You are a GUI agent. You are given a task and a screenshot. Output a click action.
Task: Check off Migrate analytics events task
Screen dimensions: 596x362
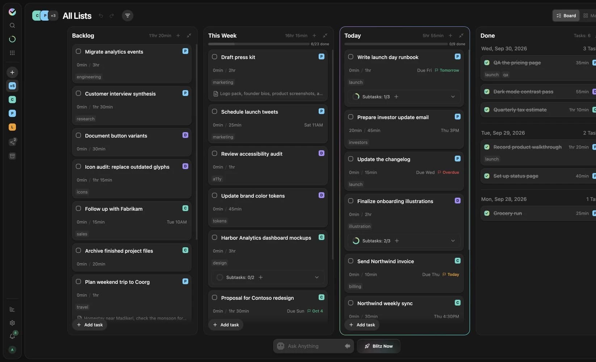78,51
